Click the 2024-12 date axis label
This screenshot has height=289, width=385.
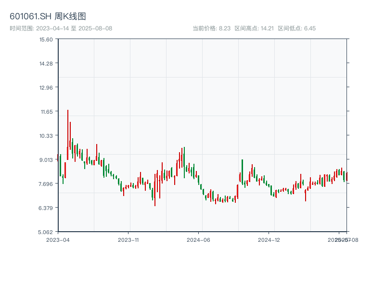[x=269, y=239]
